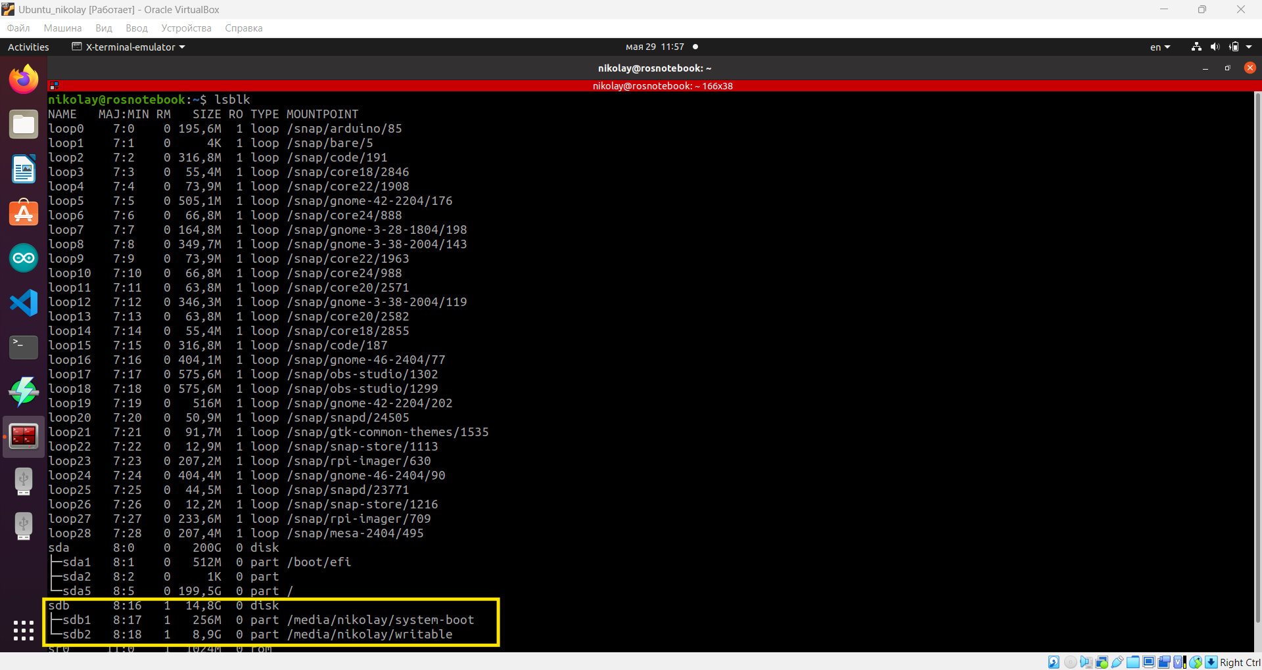Open the Устройства menu
Viewport: 1262px width, 670px height.
tap(186, 28)
